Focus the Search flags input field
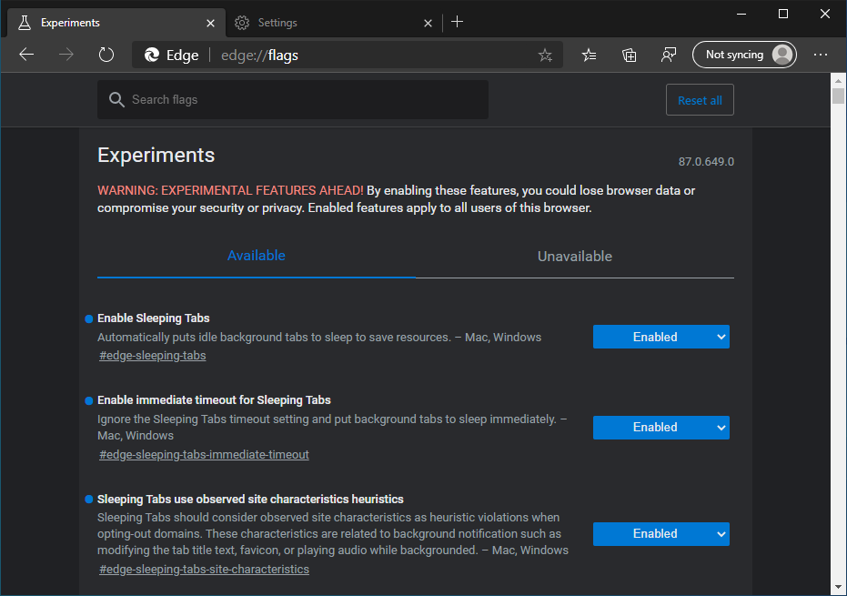This screenshot has width=847, height=596. 300,100
